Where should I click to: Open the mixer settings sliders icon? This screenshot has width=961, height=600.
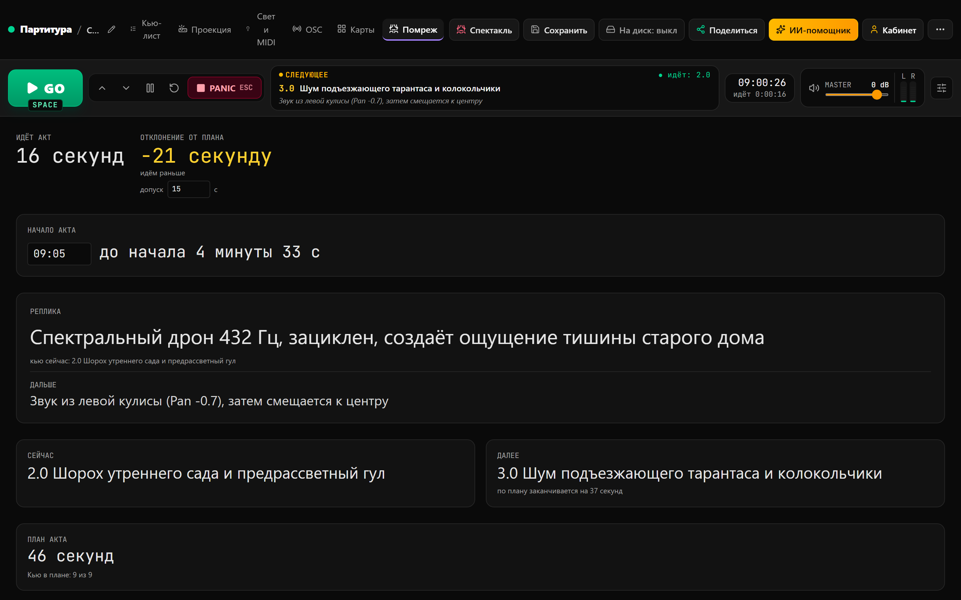(x=942, y=88)
